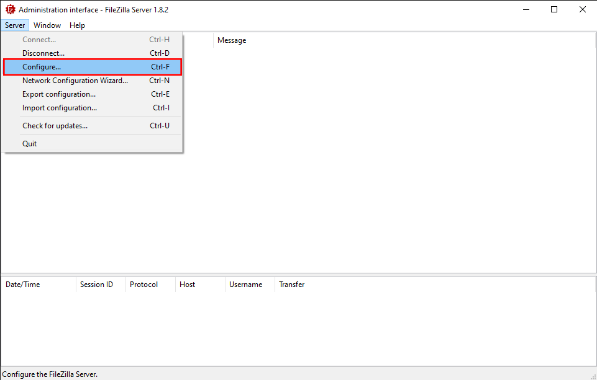Minimize the FileZilla Server window
This screenshot has width=597, height=380.
pos(527,9)
